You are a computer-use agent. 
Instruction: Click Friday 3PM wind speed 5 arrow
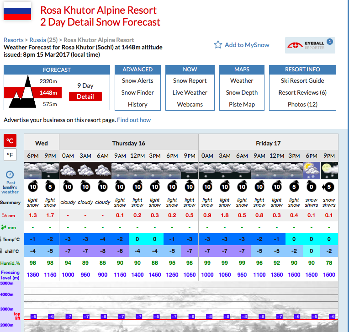pyautogui.click(x=294, y=186)
